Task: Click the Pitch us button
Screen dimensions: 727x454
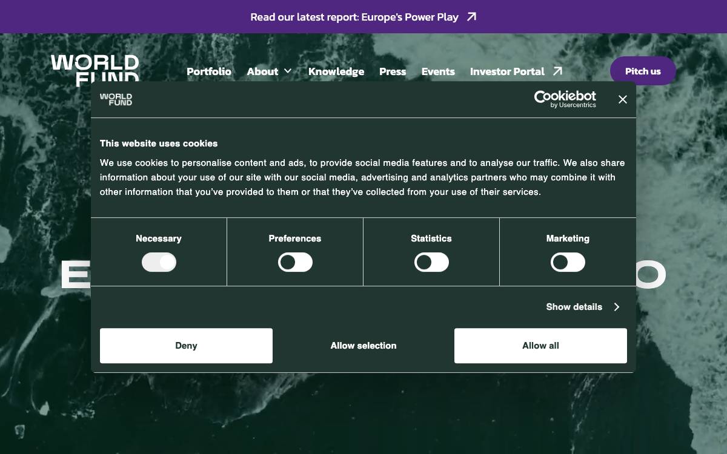Action: [643, 71]
